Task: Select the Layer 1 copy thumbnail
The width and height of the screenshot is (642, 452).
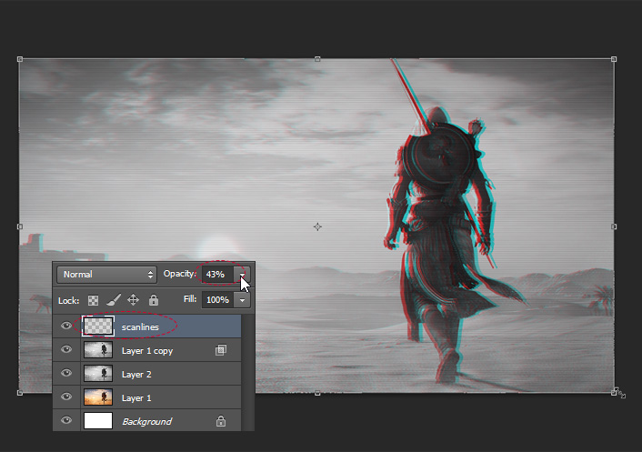Action: coord(98,350)
